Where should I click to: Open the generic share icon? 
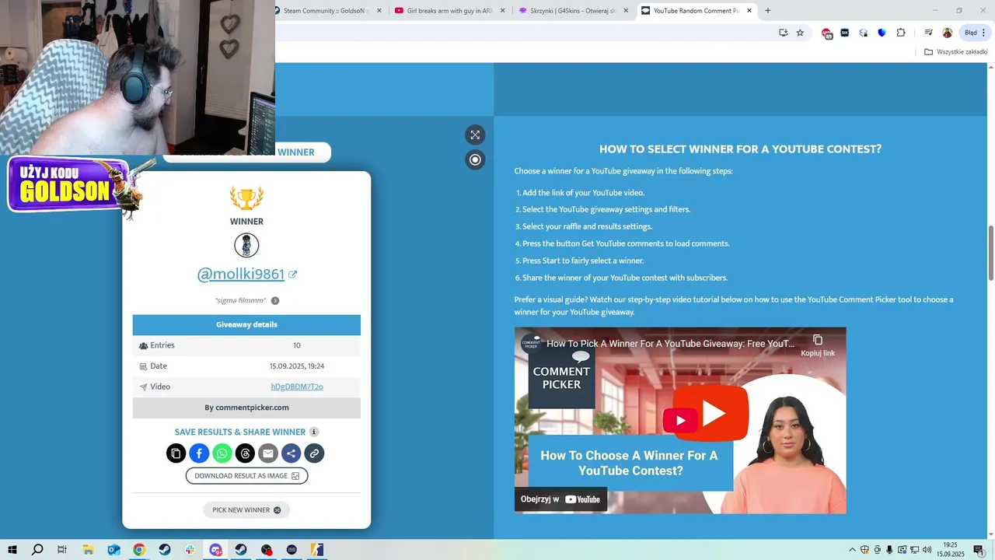291,453
